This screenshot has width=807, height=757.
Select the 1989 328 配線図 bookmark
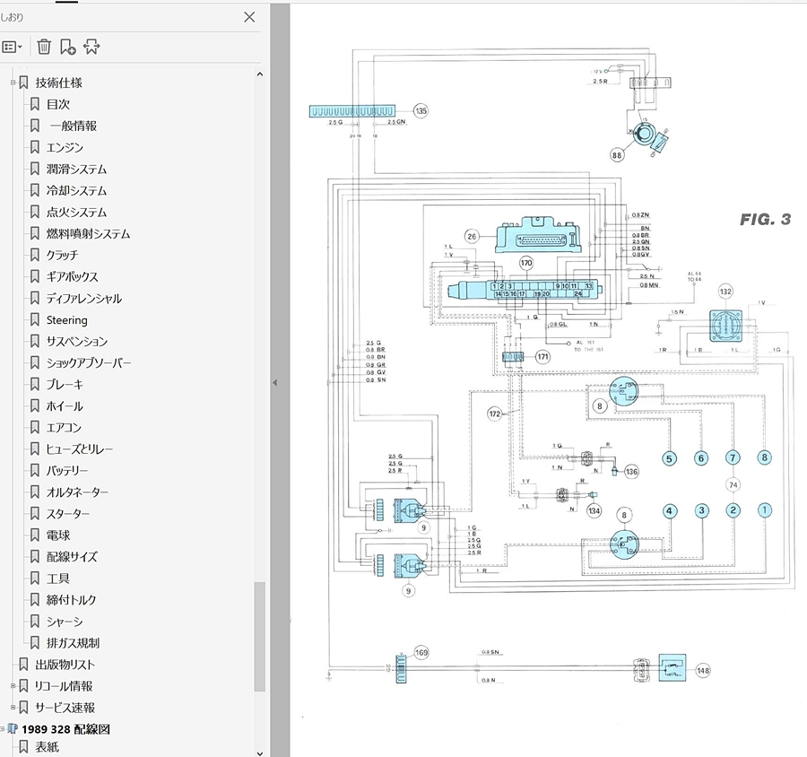(x=65, y=730)
